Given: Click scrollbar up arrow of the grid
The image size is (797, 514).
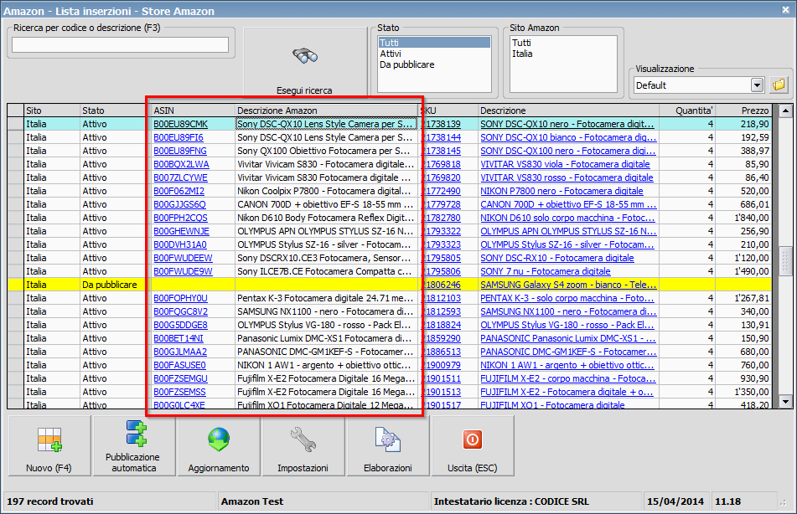Looking at the screenshot, I should click(786, 111).
